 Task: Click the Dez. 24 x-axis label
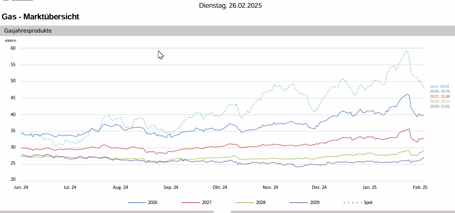pyautogui.click(x=319, y=187)
